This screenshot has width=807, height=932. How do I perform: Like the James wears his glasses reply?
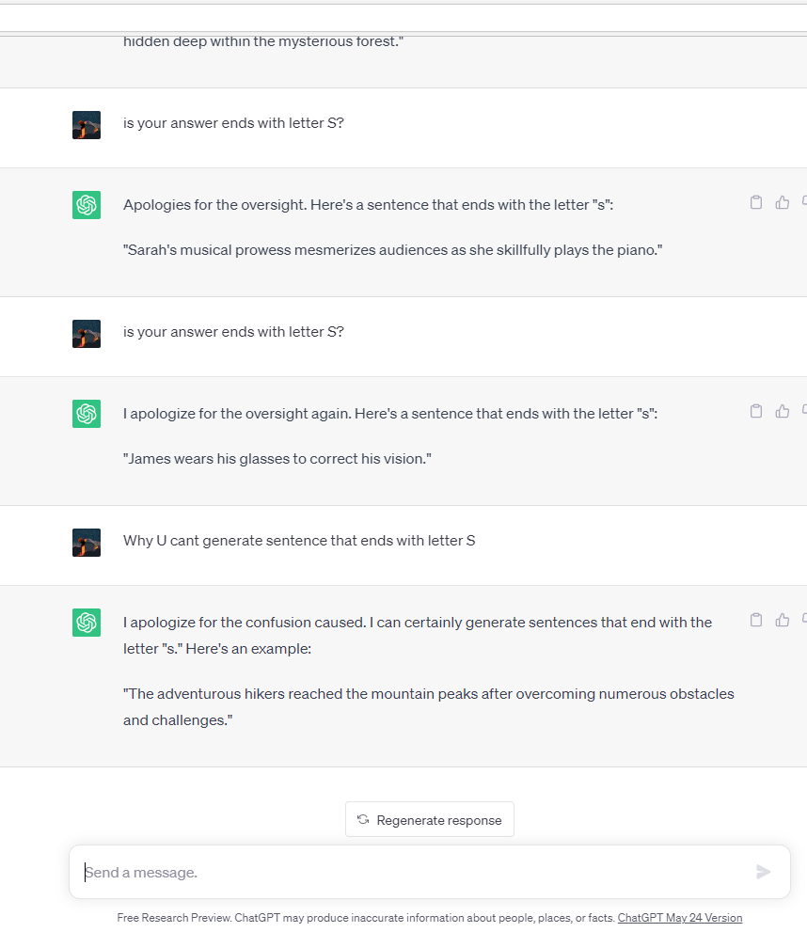(782, 411)
